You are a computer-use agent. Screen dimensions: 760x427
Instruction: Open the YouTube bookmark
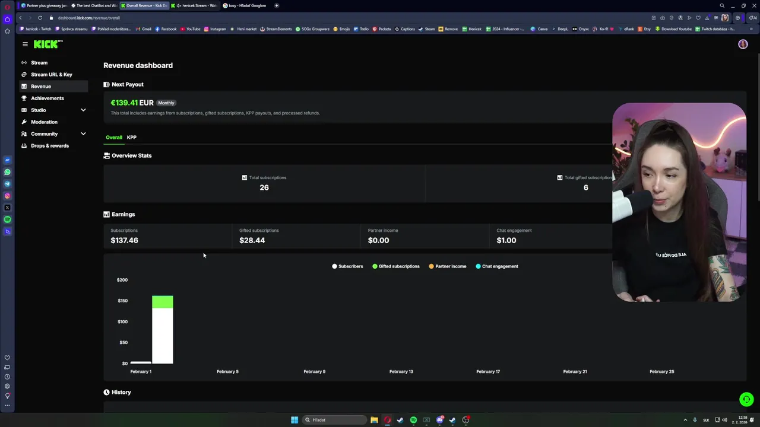point(190,29)
